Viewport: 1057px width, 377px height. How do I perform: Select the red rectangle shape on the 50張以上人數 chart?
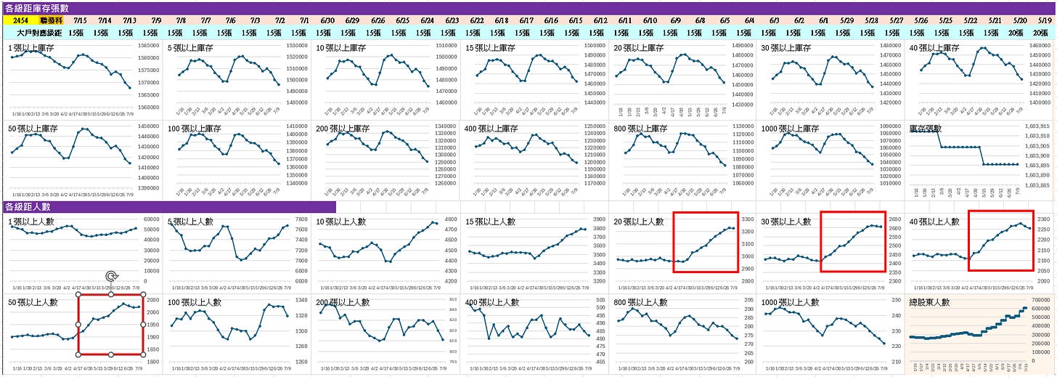tap(110, 325)
